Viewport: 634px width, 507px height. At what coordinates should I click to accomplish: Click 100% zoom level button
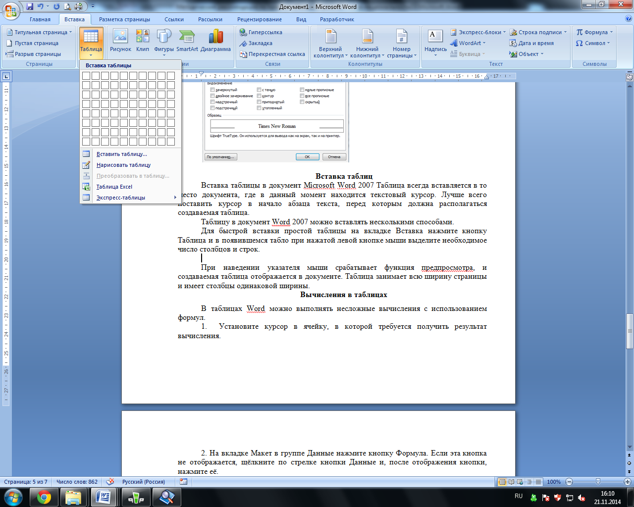(554, 482)
